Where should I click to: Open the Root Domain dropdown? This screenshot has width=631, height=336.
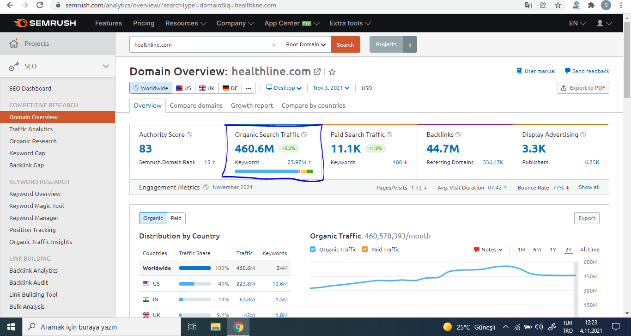pyautogui.click(x=306, y=44)
